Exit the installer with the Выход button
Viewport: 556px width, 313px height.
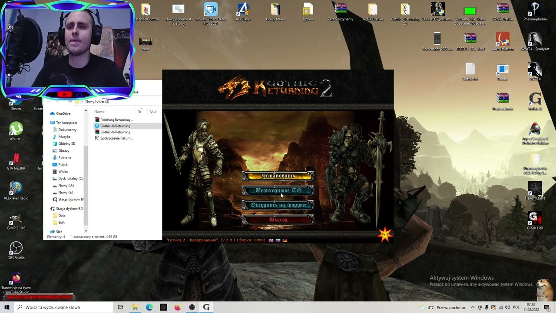[278, 220]
